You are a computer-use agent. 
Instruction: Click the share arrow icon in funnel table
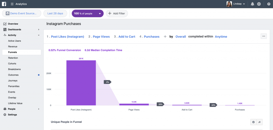(x=260, y=122)
